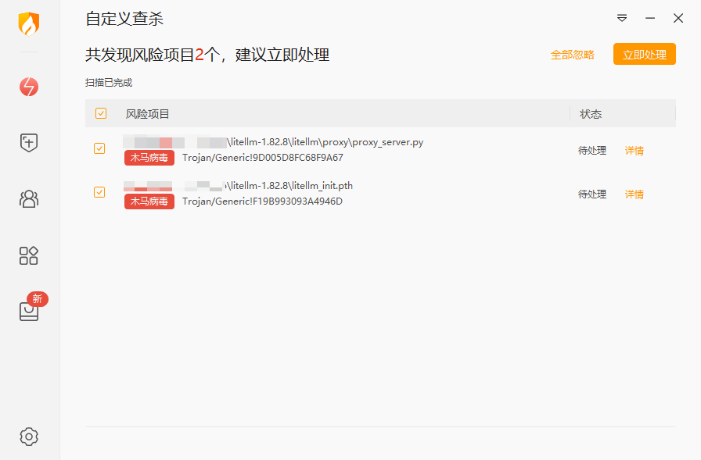701x460 pixels.
Task: Open 详情 for proxy_server.py
Action: pyautogui.click(x=634, y=151)
